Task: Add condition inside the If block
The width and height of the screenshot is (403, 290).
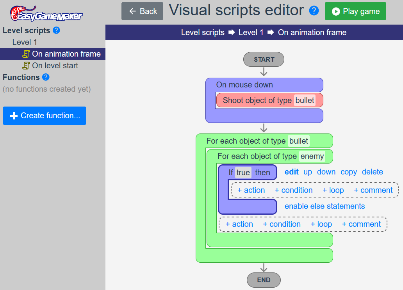Action: point(294,190)
